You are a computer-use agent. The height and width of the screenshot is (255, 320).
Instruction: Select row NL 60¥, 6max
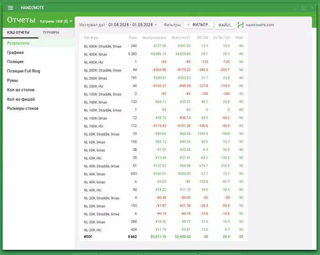pos(164,150)
